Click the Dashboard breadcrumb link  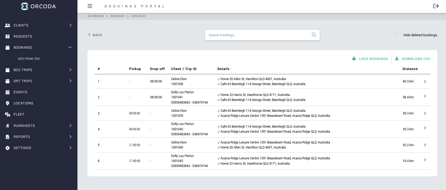95,16
